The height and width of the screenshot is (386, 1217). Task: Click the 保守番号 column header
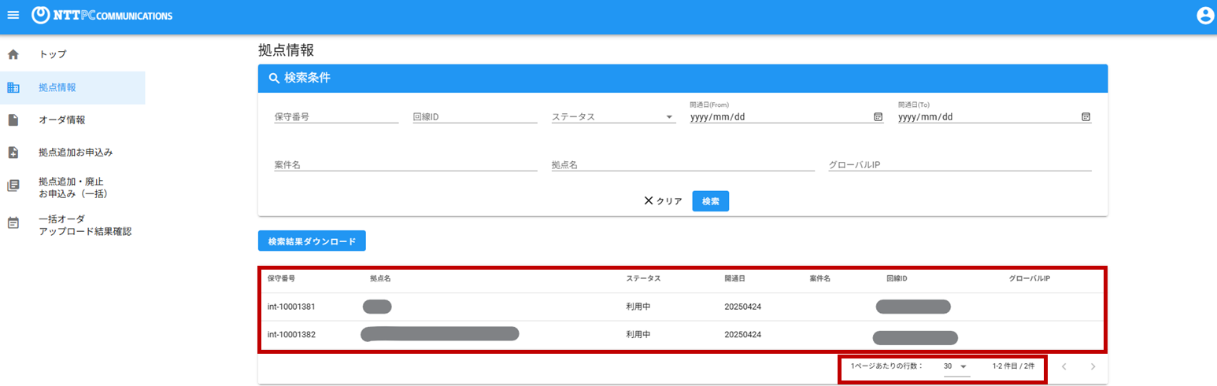[x=281, y=279]
